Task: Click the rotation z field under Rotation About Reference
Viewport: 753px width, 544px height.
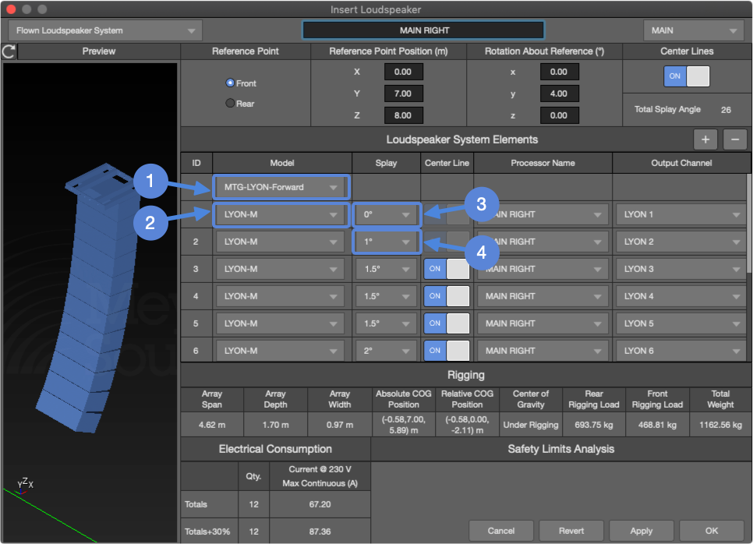Action: [559, 115]
